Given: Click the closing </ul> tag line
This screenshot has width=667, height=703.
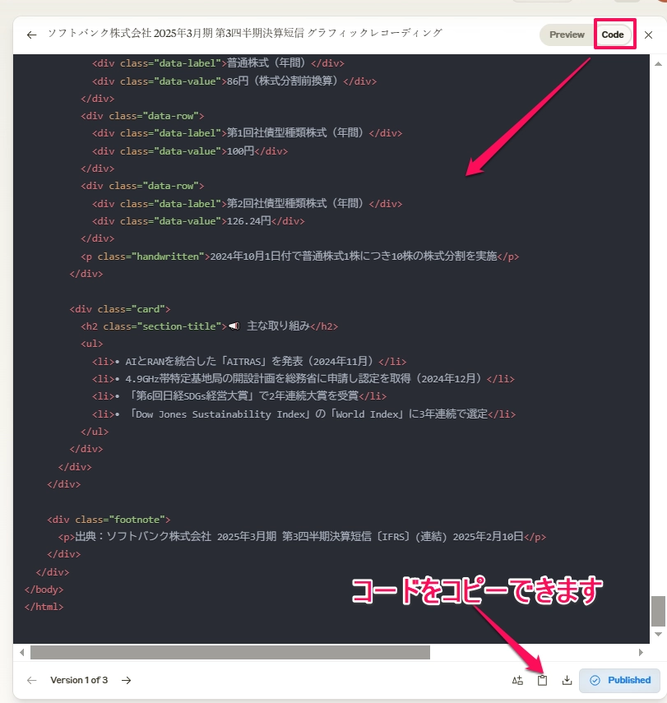Looking at the screenshot, I should click(95, 432).
